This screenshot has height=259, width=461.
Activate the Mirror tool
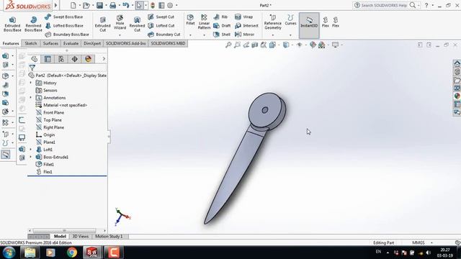coord(244,35)
